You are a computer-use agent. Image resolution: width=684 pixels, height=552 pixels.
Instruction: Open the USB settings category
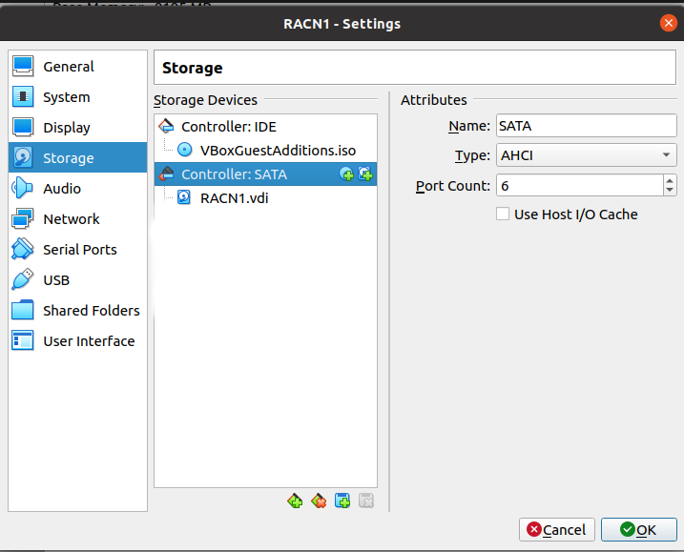77,280
